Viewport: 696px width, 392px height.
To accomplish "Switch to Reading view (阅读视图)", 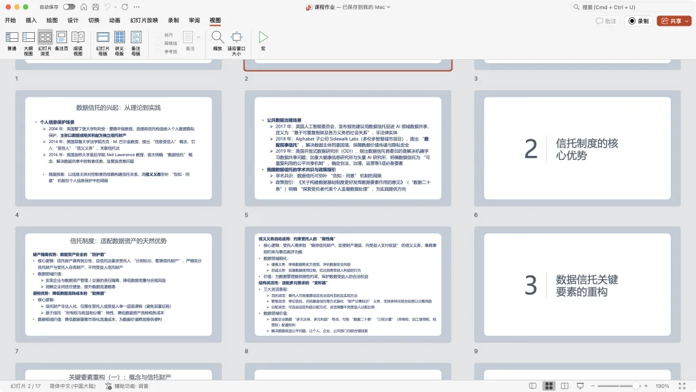I will 78,43.
